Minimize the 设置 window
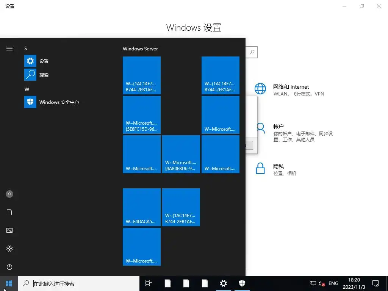The image size is (388, 291). (x=344, y=6)
